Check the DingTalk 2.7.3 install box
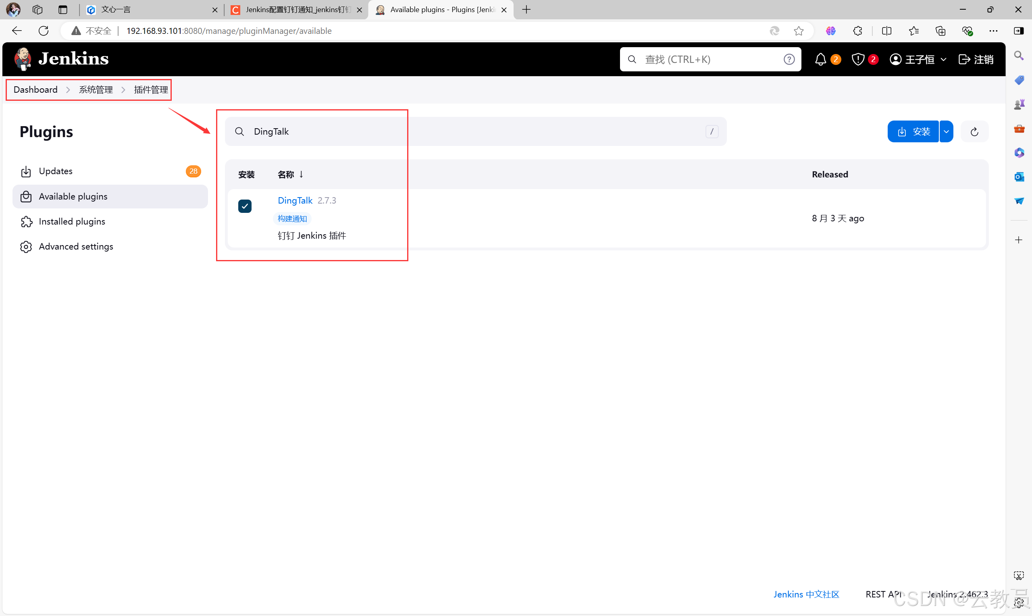This screenshot has height=616, width=1032. (246, 206)
